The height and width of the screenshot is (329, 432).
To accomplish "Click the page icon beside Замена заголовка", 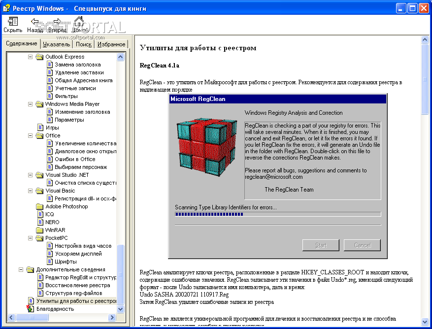I will [50, 65].
